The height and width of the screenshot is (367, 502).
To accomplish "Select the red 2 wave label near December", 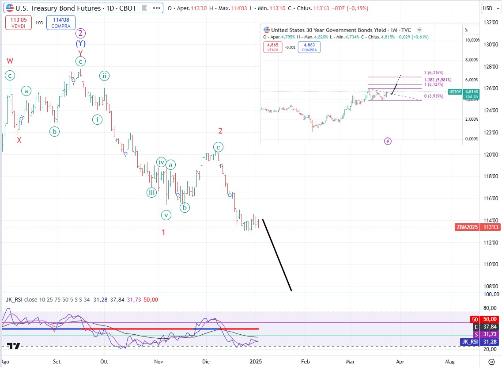I will click(x=220, y=131).
